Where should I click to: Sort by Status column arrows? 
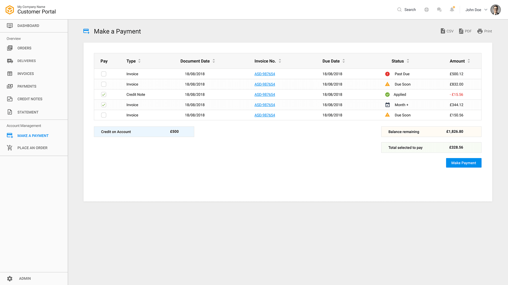[x=408, y=61]
